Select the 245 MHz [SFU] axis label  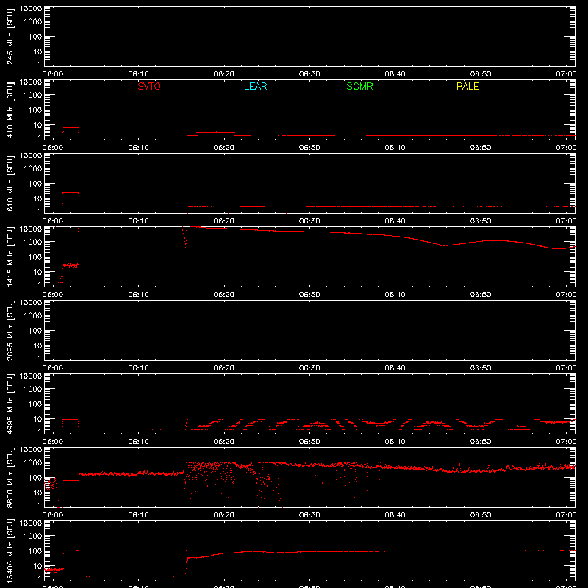point(10,36)
